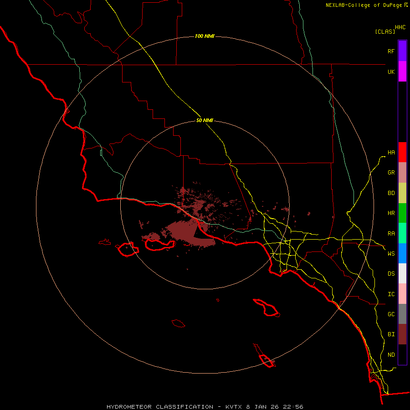Click the 100 NMI range ring label
Screen dimensions: 410x410
(x=205, y=36)
